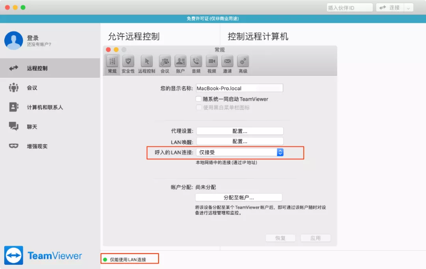
Task: Click the 应用 (Apply) button
Action: (x=315, y=238)
